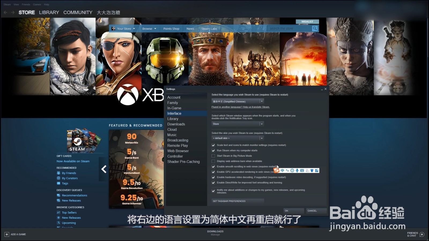Open the default skin dropdown
This screenshot has width=429, height=241.
[x=238, y=138]
